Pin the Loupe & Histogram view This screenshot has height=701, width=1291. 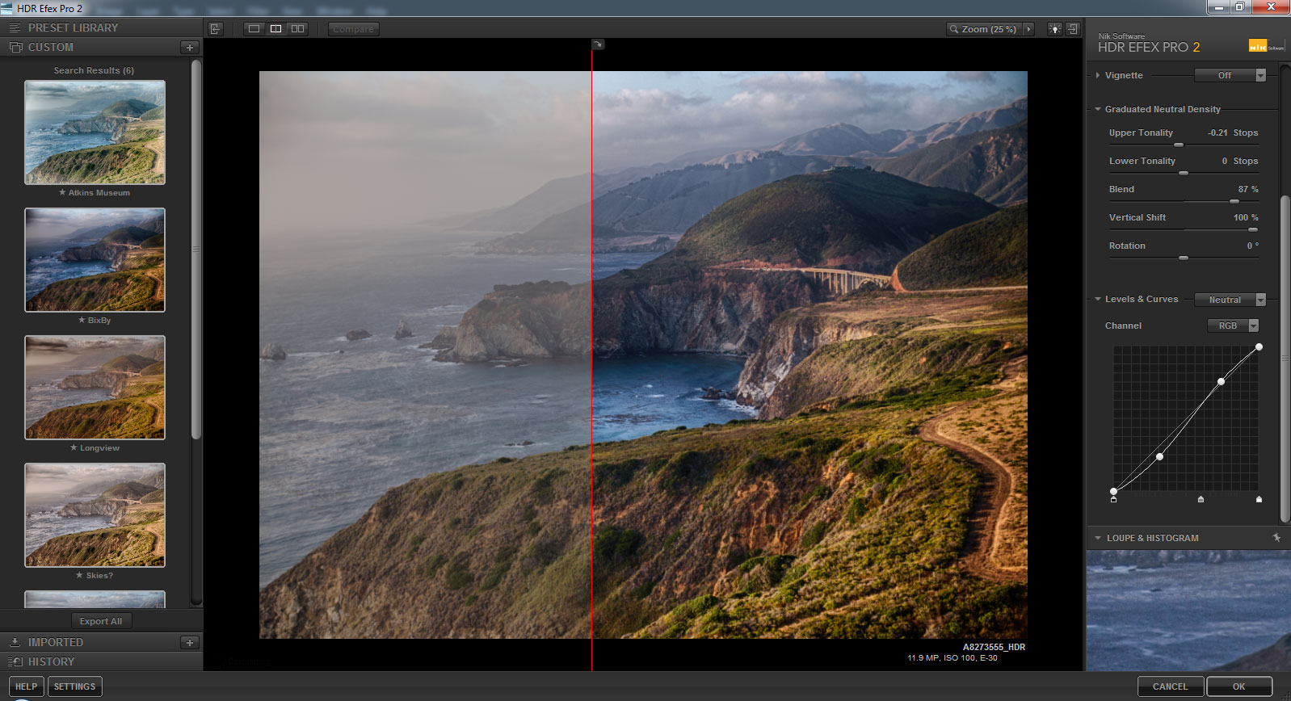pyautogui.click(x=1276, y=538)
